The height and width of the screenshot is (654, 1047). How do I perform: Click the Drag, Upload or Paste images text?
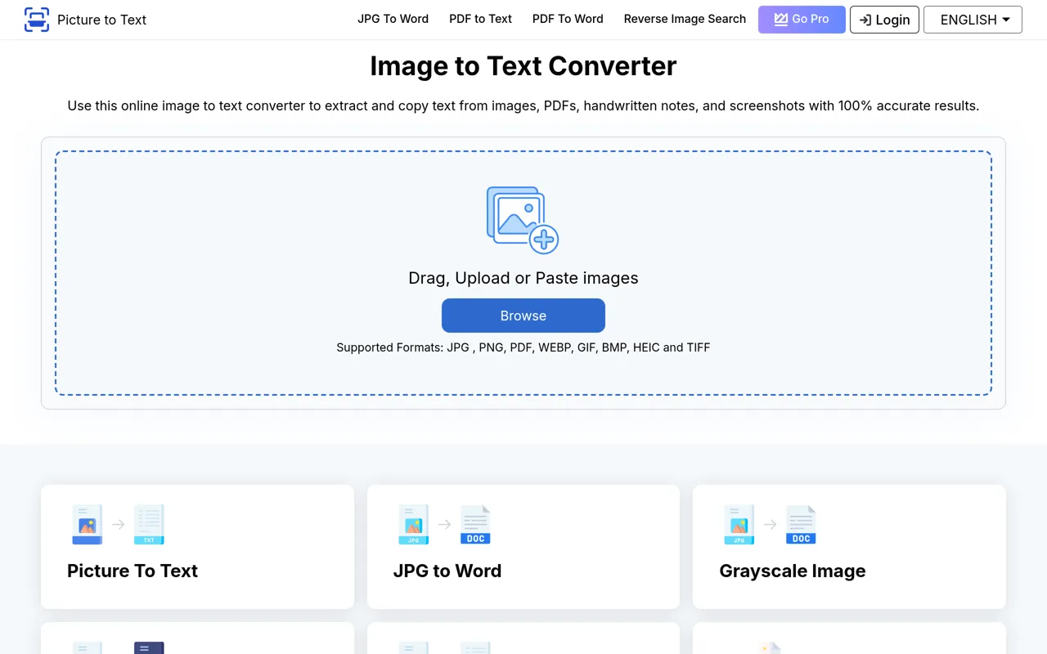pos(523,278)
